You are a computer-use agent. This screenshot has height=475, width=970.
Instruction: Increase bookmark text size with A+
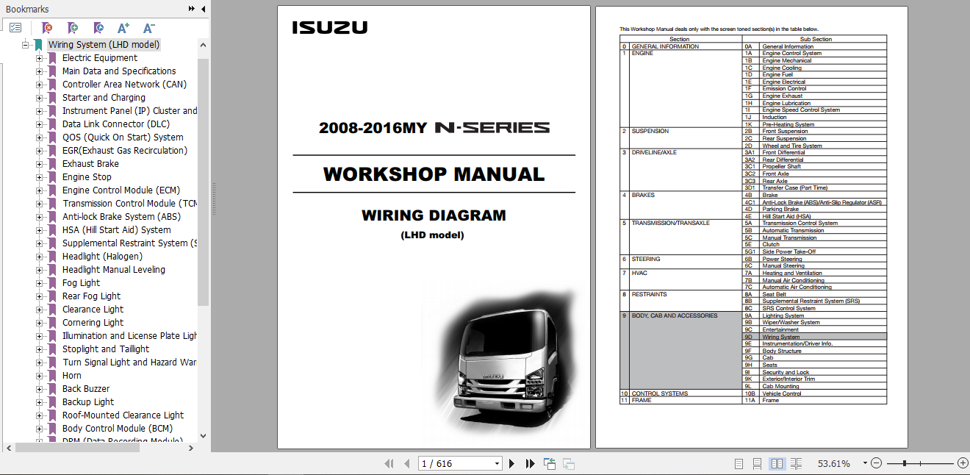[123, 28]
